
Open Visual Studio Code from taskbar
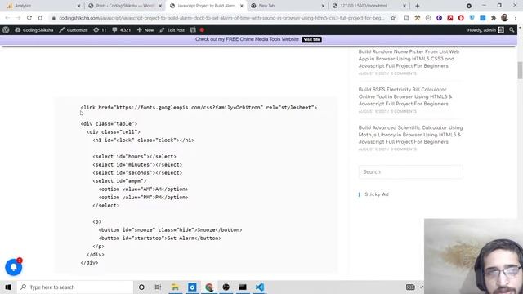(x=260, y=287)
